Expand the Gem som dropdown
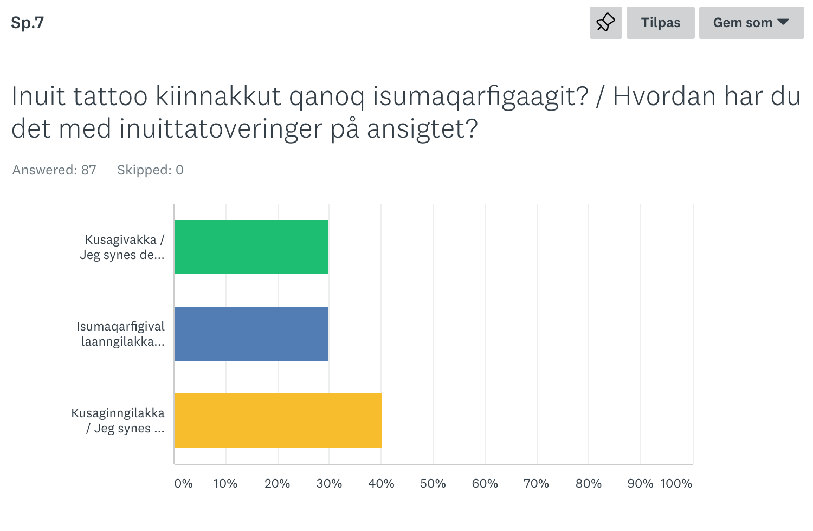The height and width of the screenshot is (531, 813). point(751,23)
